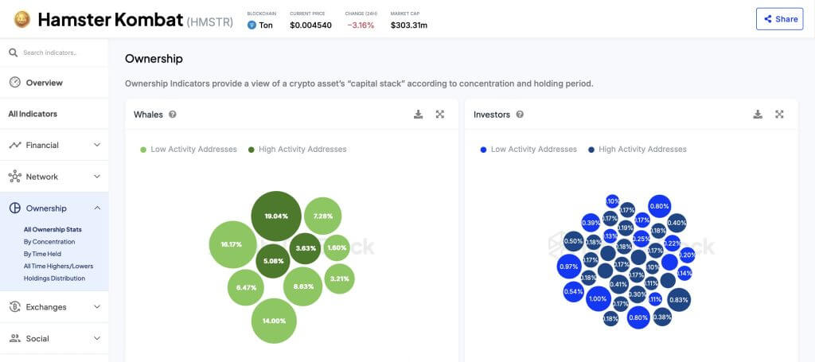Click the 7.28% whale bubble
The image size is (815, 362).
click(323, 216)
